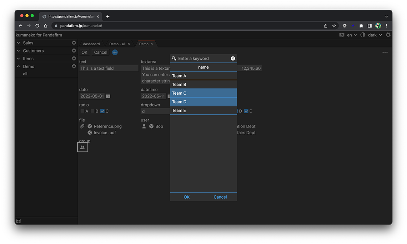Switch to the dashboard tab
This screenshot has height=244, width=407.
click(91, 44)
